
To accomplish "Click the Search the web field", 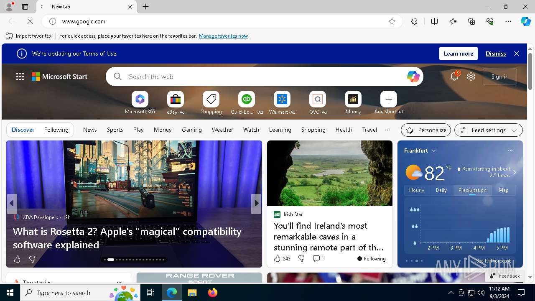I will (x=265, y=77).
